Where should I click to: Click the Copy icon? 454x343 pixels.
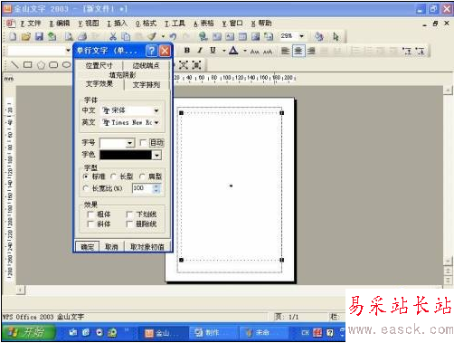tap(126, 36)
